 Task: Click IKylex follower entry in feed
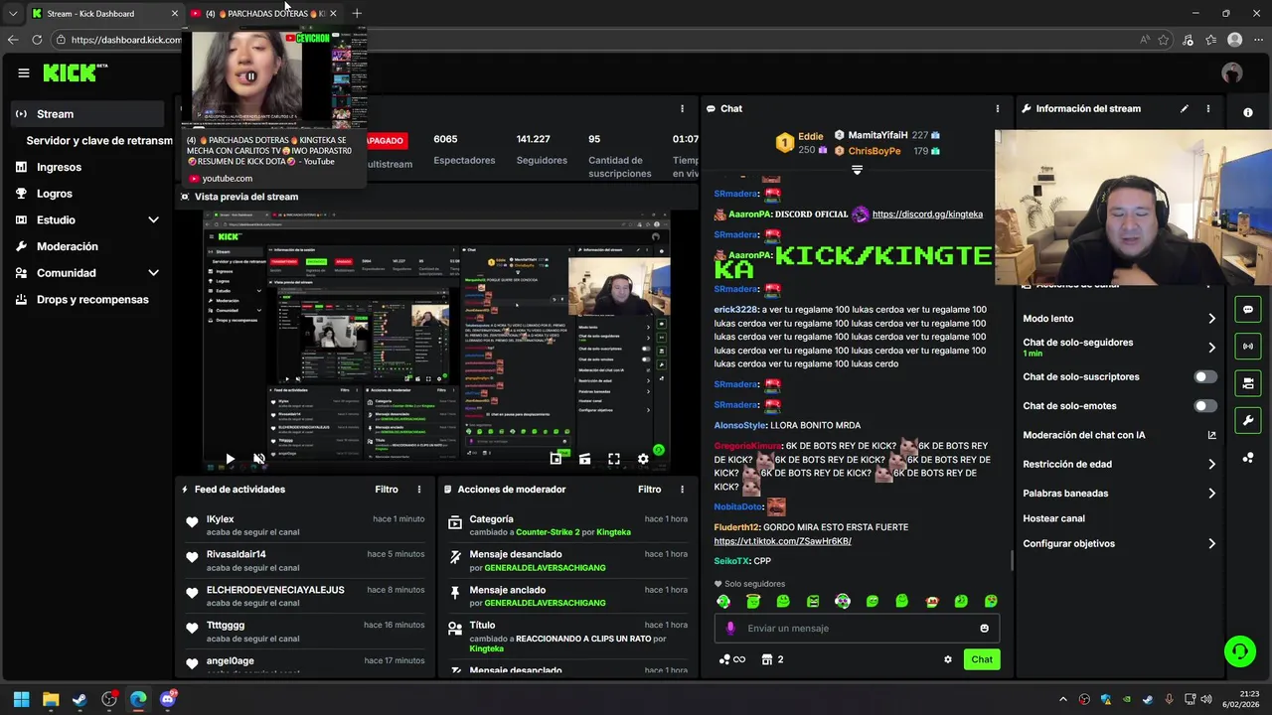tap(305, 525)
